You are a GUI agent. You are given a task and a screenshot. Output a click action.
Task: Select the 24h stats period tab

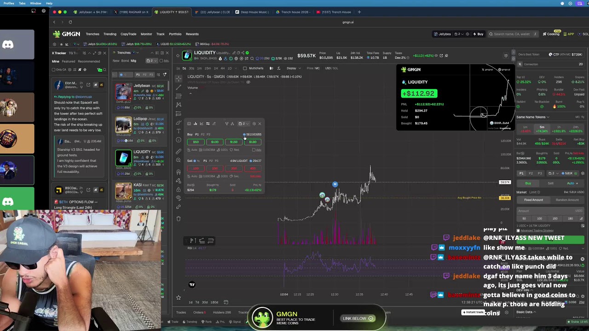[x=576, y=129]
